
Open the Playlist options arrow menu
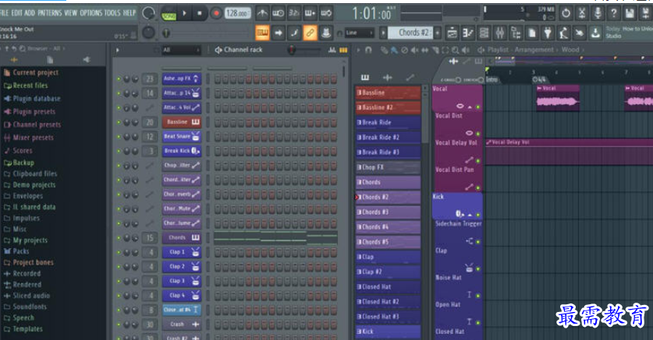358,50
